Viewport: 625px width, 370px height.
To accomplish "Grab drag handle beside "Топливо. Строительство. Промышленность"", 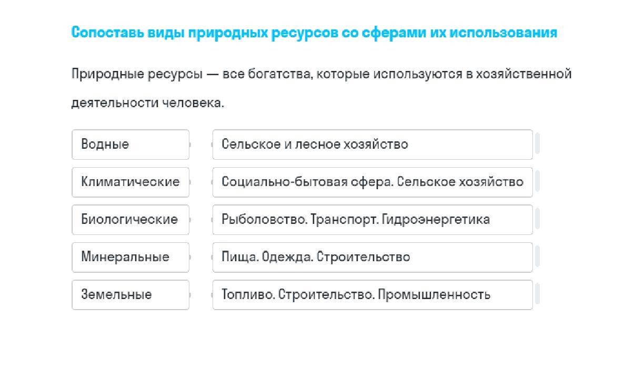I will click(x=537, y=295).
